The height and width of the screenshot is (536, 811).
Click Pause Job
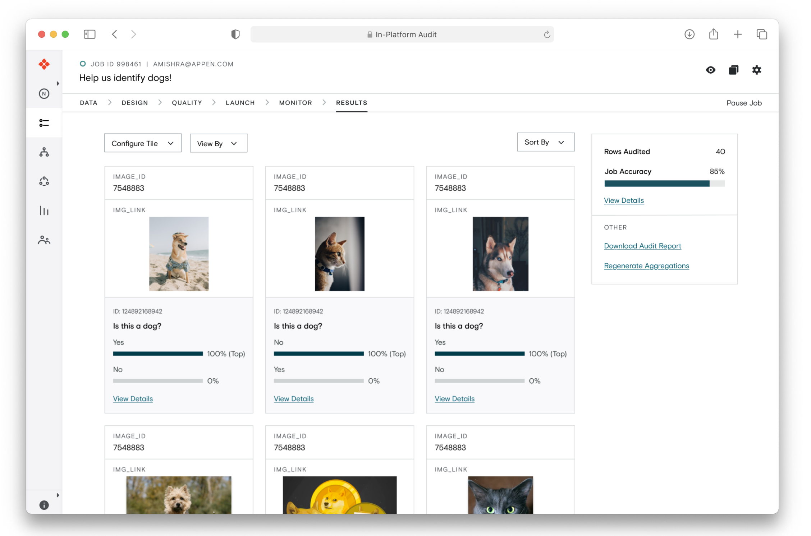pyautogui.click(x=744, y=103)
